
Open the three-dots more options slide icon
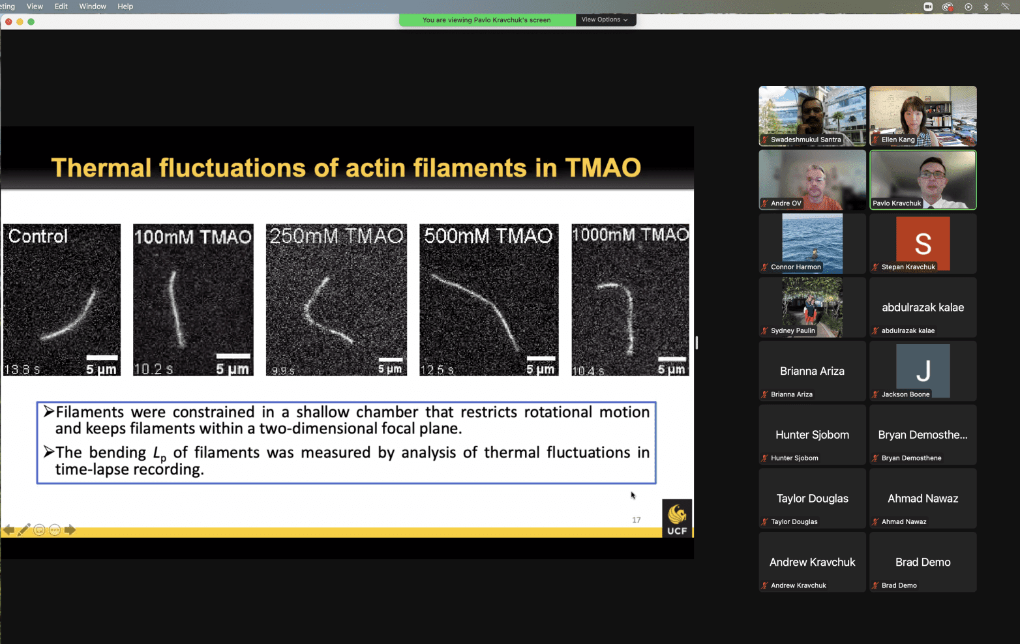[55, 530]
